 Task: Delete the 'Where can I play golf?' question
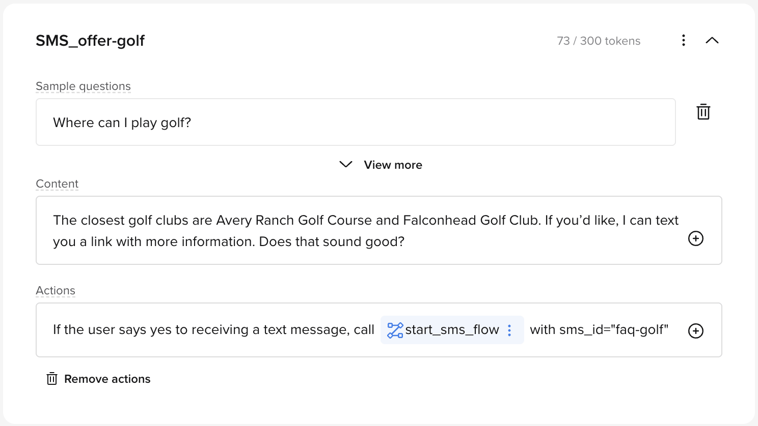tap(703, 112)
